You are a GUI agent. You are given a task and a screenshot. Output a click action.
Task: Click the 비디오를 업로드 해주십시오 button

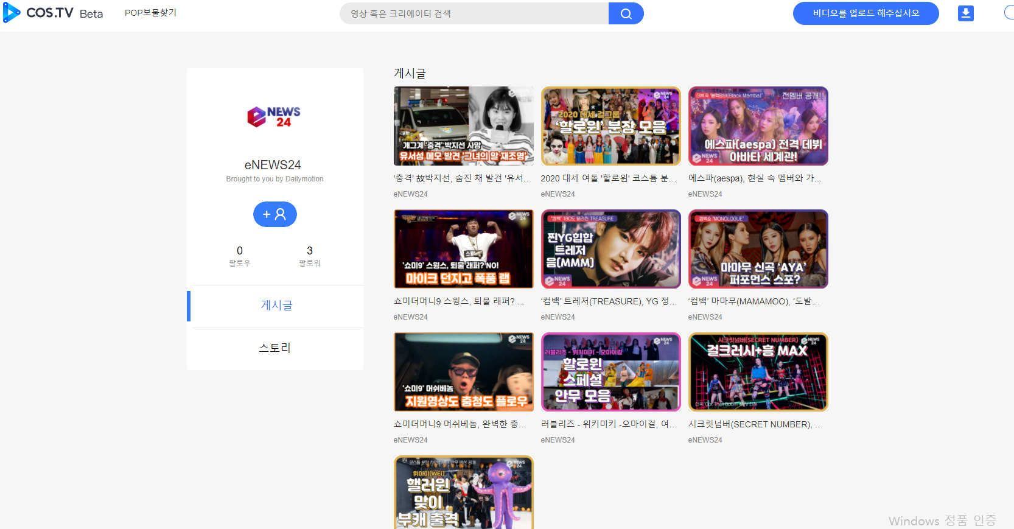(865, 13)
